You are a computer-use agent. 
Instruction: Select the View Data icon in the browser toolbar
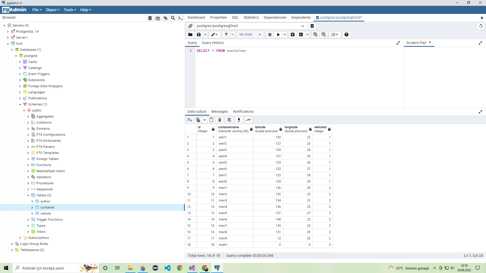point(158,18)
